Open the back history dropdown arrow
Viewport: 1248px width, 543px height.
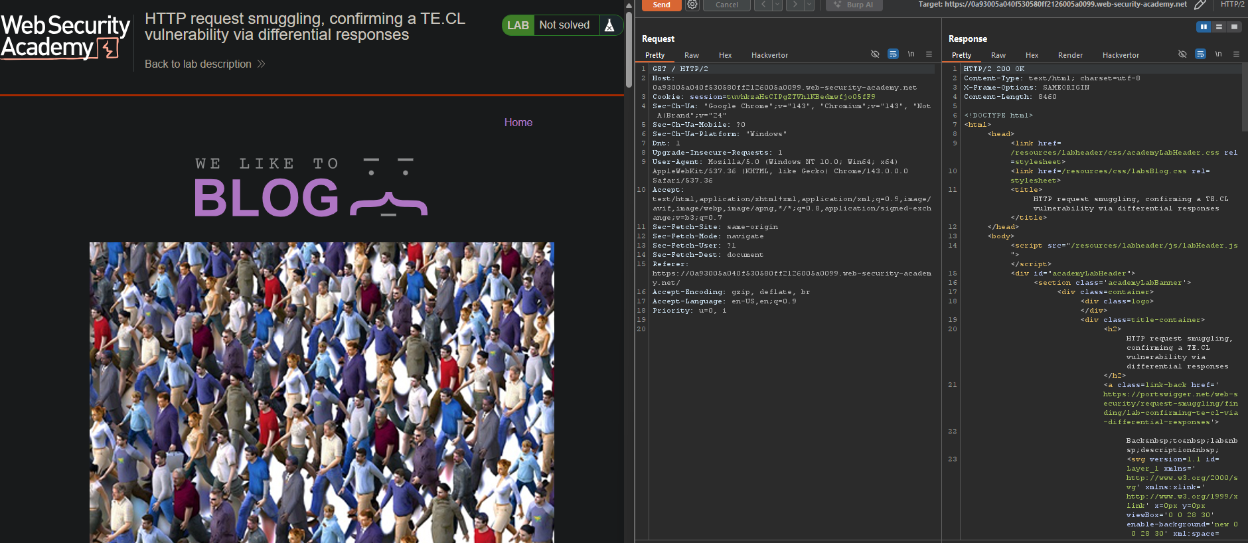(x=777, y=5)
